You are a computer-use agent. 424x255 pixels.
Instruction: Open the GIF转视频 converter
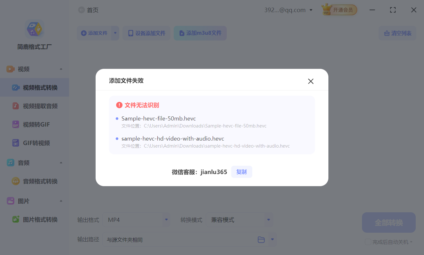[x=35, y=142]
